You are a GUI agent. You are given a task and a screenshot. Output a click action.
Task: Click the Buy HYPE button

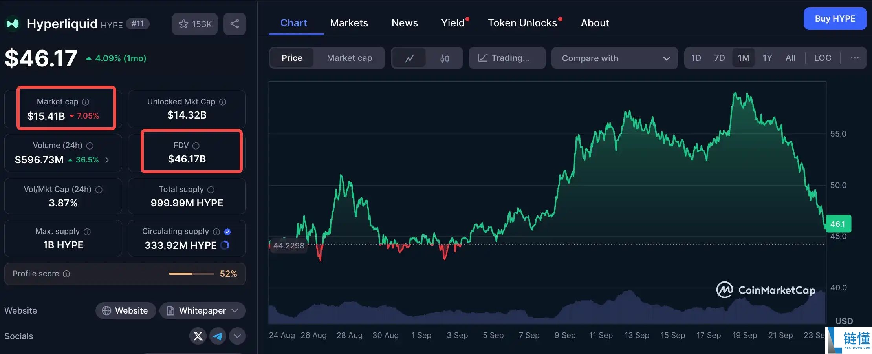point(835,19)
